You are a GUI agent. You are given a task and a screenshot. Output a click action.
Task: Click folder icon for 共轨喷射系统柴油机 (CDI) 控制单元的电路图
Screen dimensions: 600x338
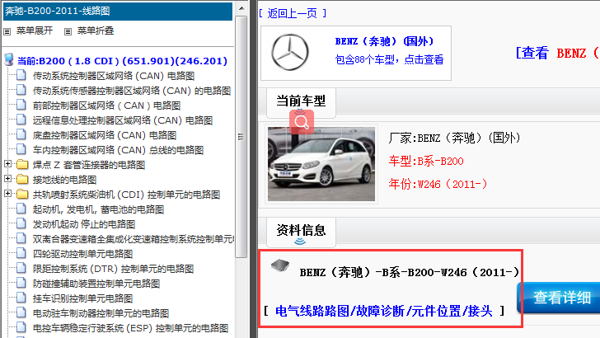click(22, 194)
